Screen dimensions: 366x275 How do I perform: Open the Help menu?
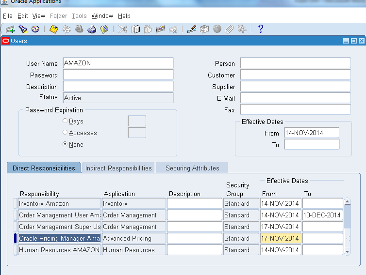(x=124, y=16)
